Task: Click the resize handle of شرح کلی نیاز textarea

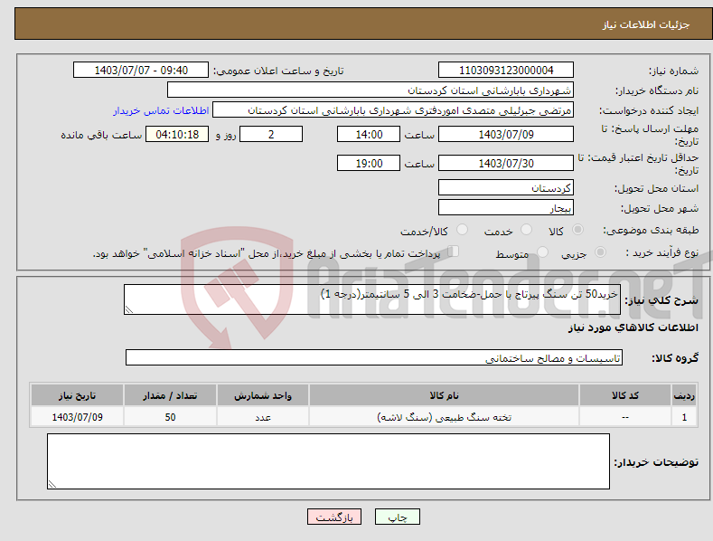Action: [128, 309]
